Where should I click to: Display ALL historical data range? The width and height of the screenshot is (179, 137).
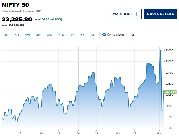tap(93, 35)
